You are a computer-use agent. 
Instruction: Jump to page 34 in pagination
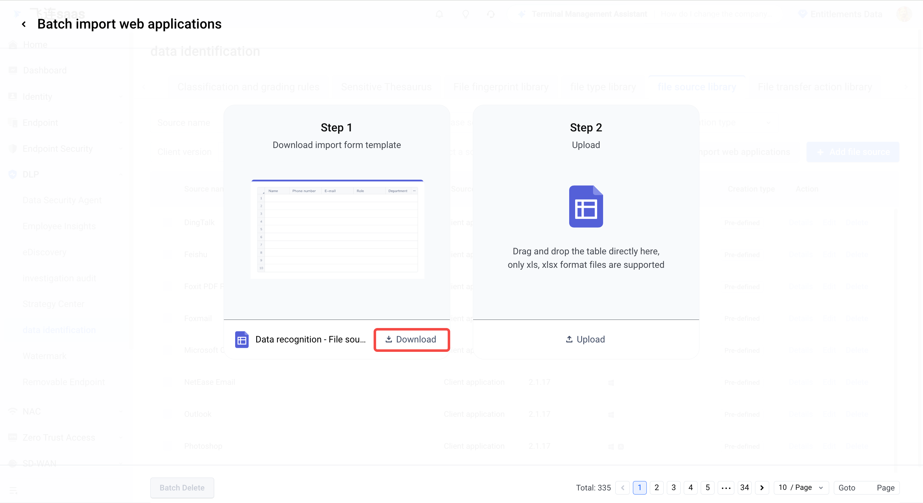(745, 488)
